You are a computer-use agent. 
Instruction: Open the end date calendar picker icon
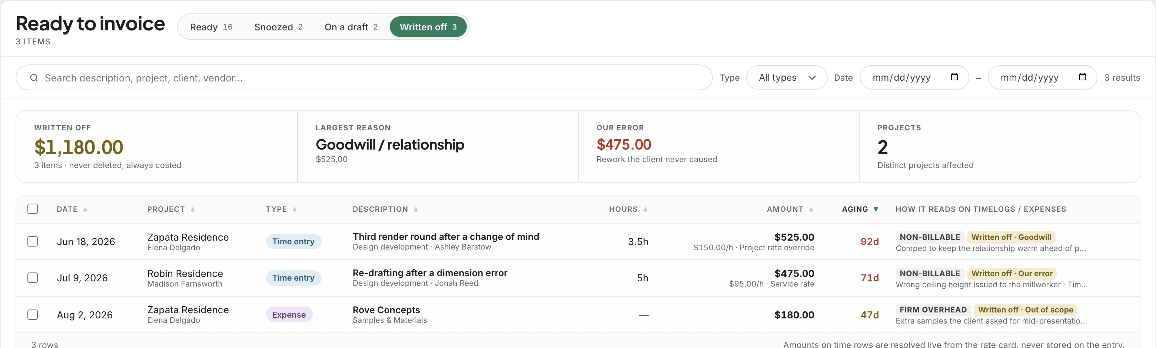click(x=1082, y=77)
